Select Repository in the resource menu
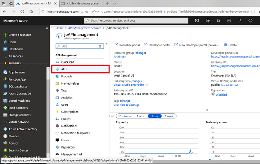The image size is (260, 164). pos(65,147)
